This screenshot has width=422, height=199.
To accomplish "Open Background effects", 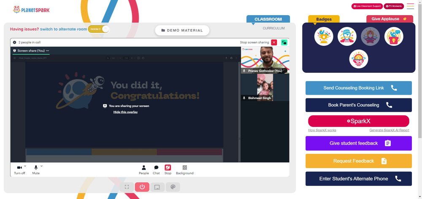I will coord(185,170).
